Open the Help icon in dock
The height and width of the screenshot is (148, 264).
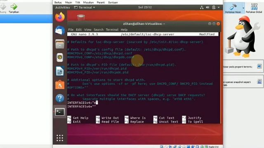click(60, 98)
